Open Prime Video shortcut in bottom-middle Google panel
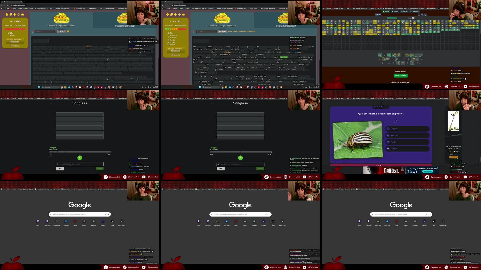The height and width of the screenshot is (270, 481). click(227, 222)
